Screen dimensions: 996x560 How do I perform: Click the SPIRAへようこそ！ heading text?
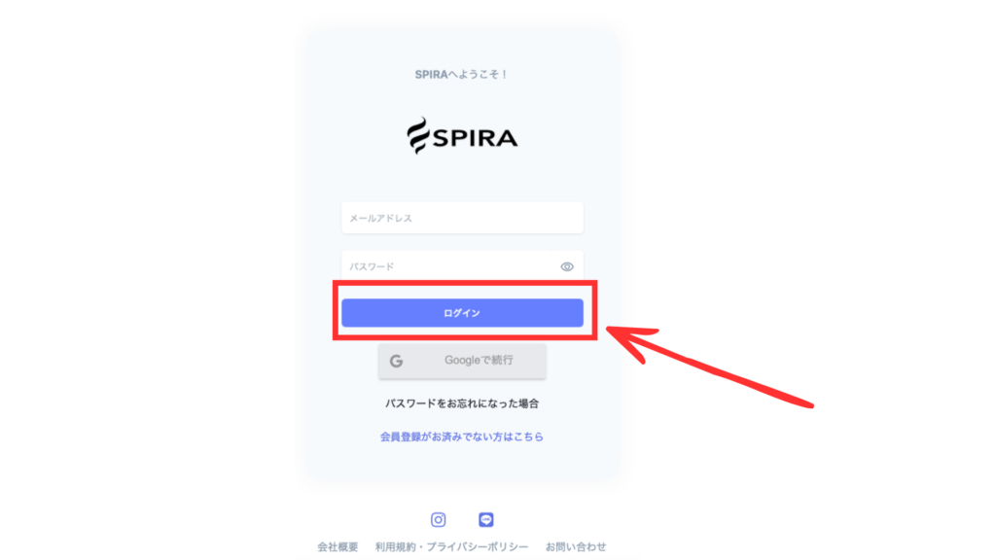pos(462,74)
